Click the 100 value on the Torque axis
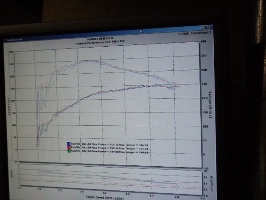266x200 pixels. point(205,126)
